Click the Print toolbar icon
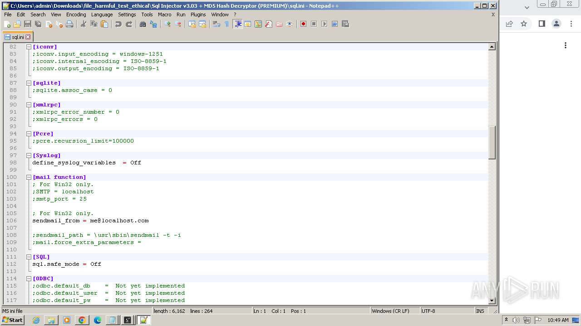Screen dimensions: 581x326 (69, 24)
